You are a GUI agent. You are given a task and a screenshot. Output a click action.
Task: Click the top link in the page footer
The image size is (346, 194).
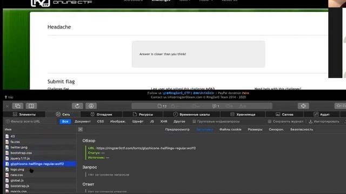[x=9, y=97]
